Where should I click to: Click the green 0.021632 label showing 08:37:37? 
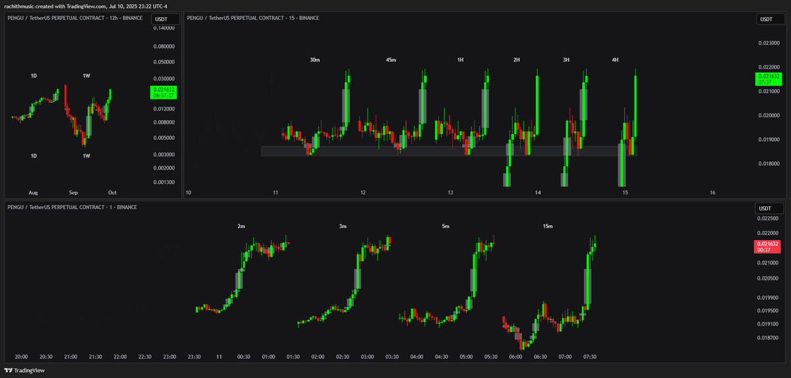(164, 92)
